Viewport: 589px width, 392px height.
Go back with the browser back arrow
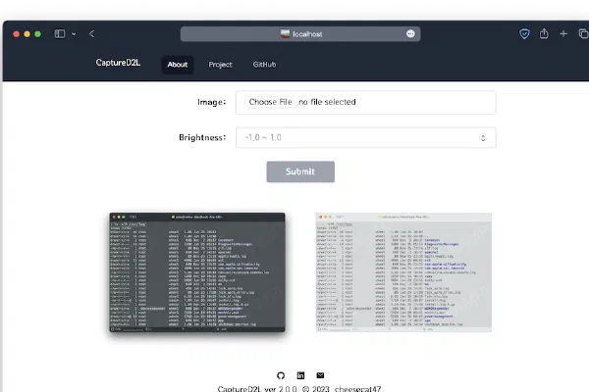[91, 33]
